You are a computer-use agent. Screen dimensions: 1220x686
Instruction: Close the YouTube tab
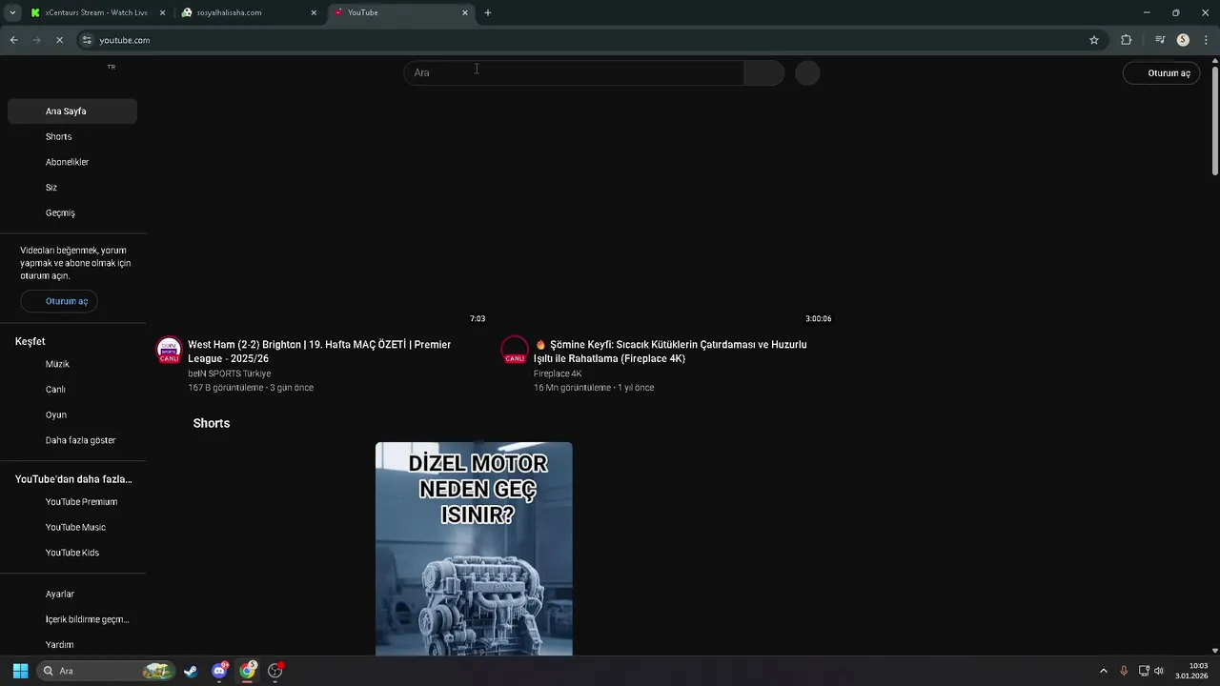465,12
